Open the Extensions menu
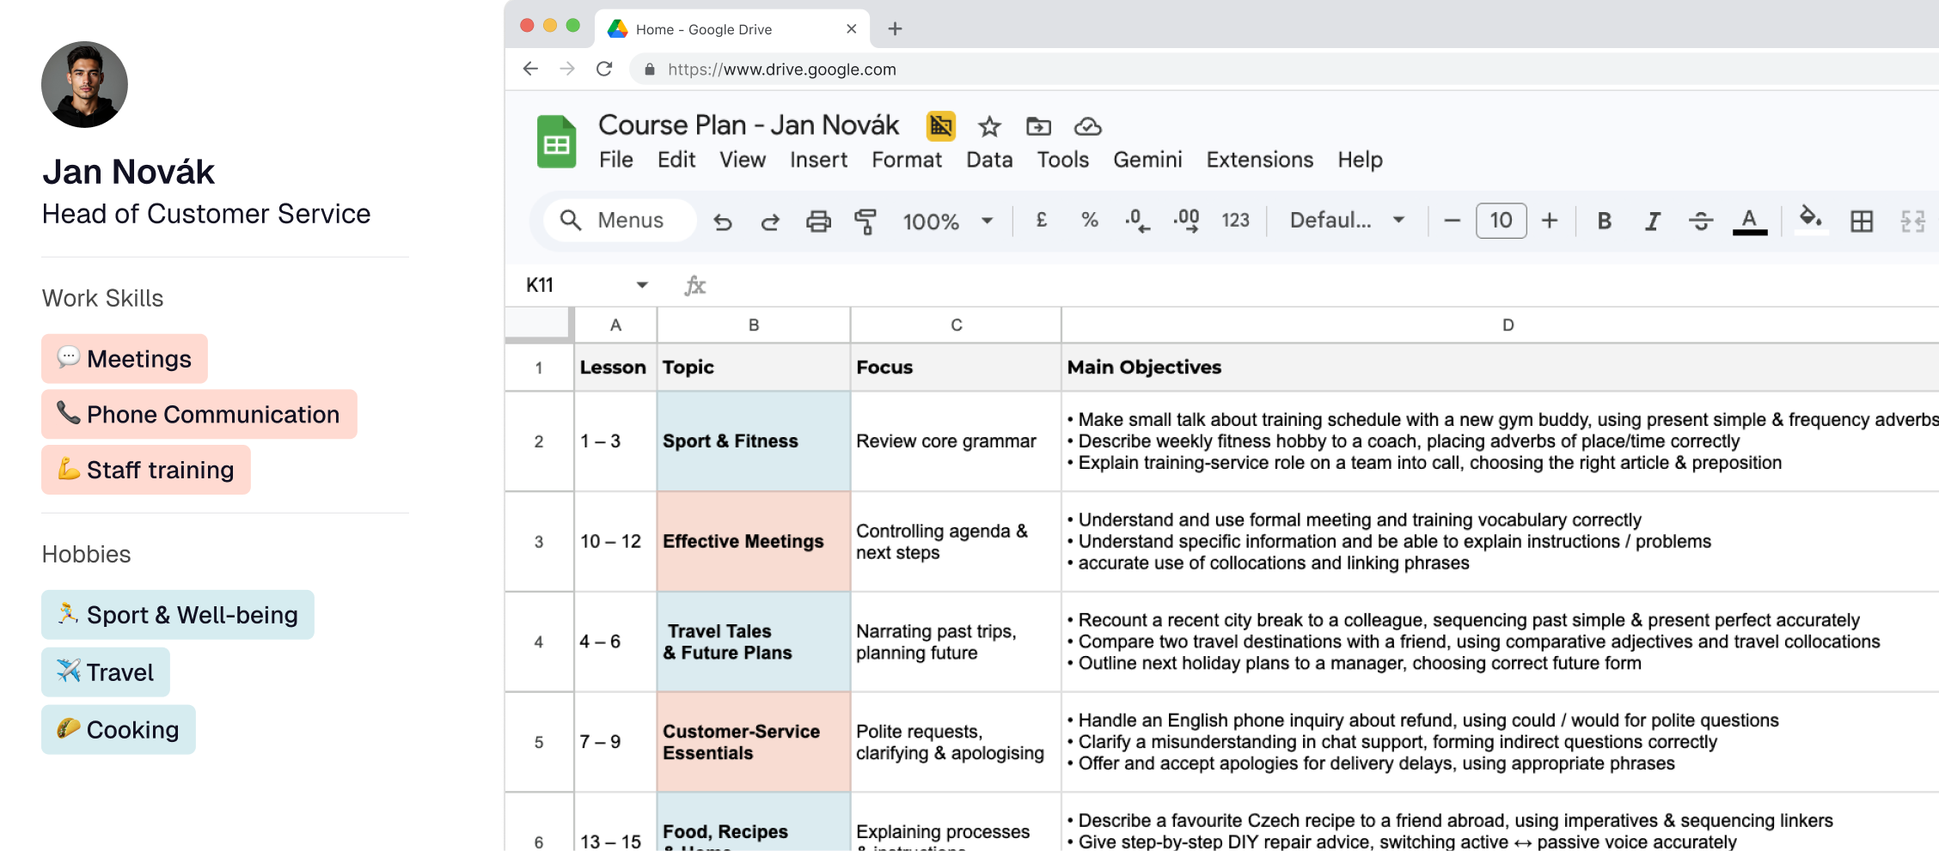Viewport: 1939px width, 851px height. (x=1259, y=160)
